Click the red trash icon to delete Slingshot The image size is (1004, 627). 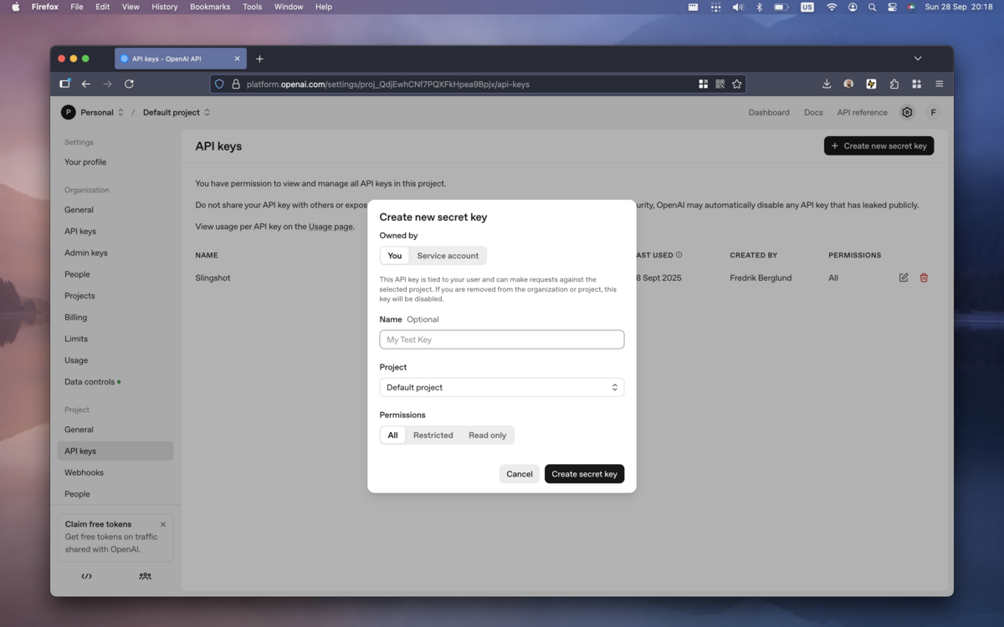tap(923, 277)
